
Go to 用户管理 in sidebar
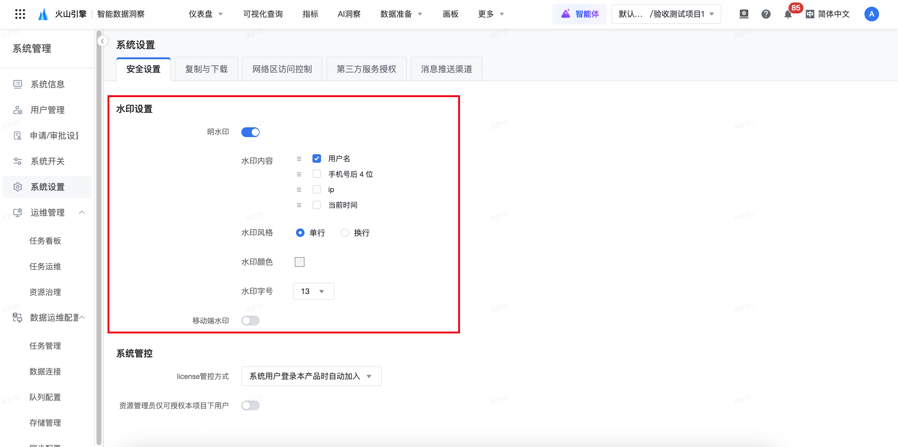[x=47, y=110]
